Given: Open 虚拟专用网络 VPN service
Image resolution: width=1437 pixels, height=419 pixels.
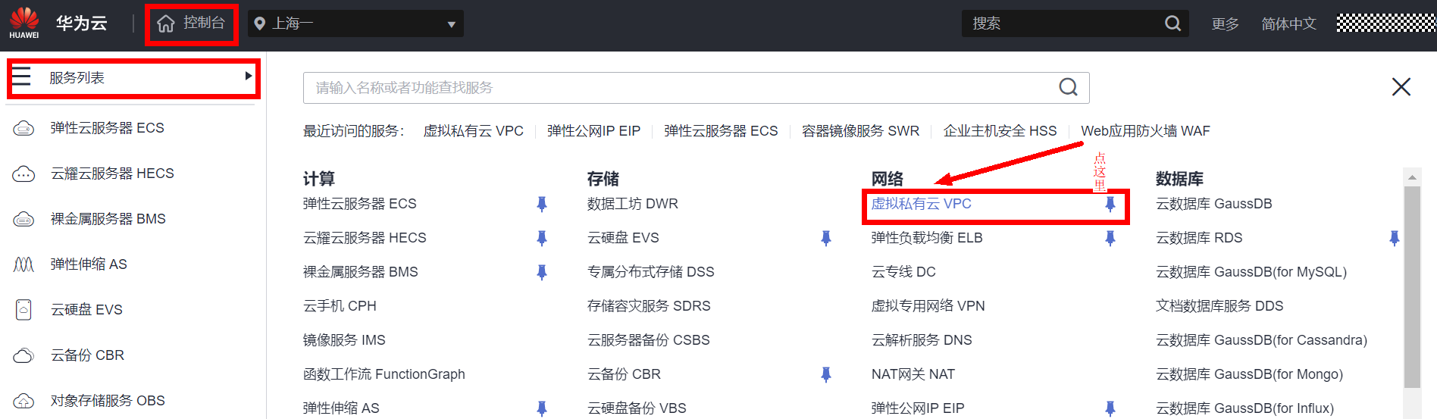Looking at the screenshot, I should pyautogui.click(x=928, y=306).
